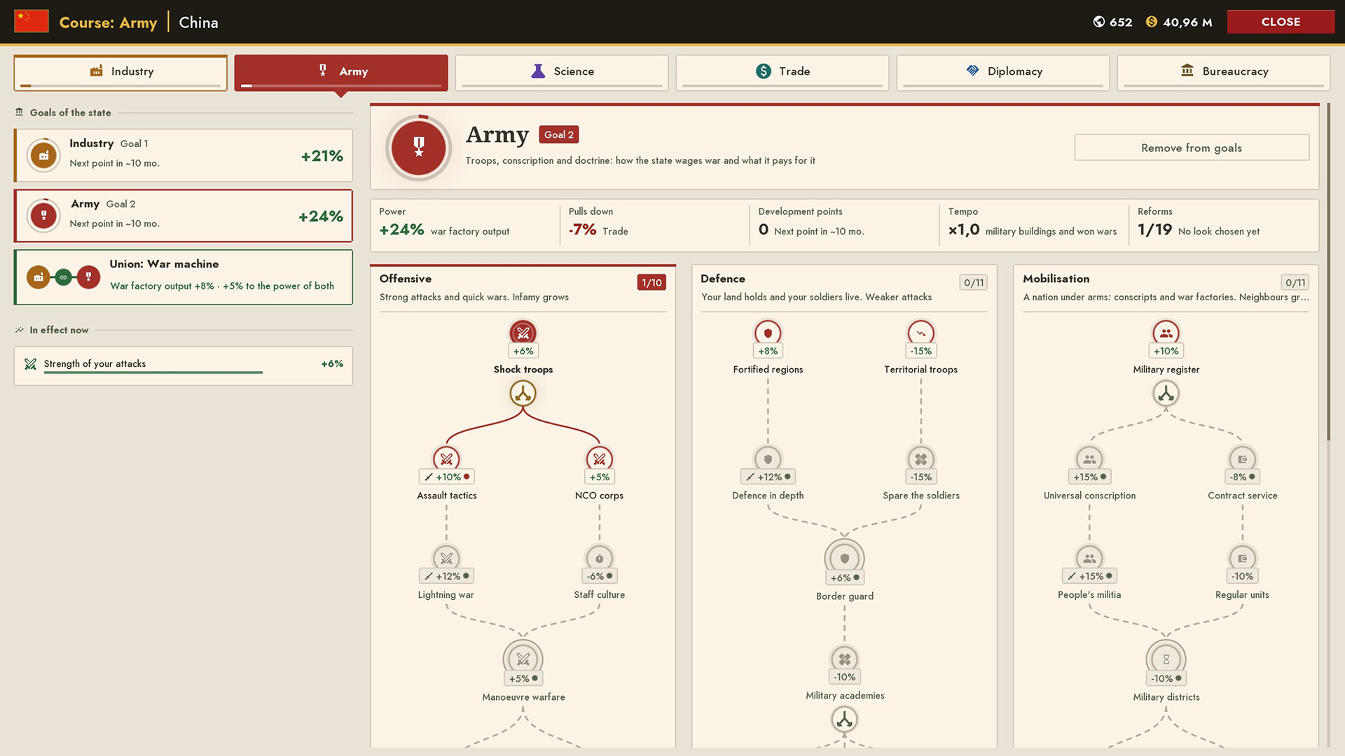Image resolution: width=1345 pixels, height=756 pixels.
Task: Click the branch icon under Military register
Action: [1166, 393]
